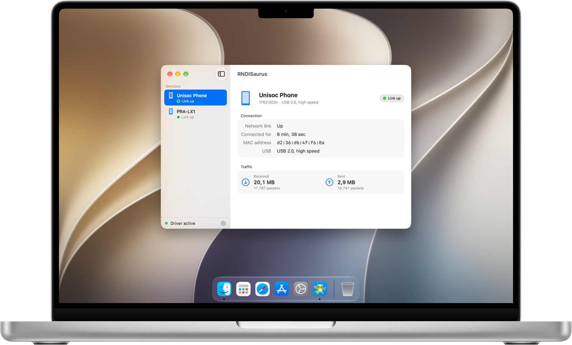
Task: Open the Trash in the Dock
Action: 347,289
